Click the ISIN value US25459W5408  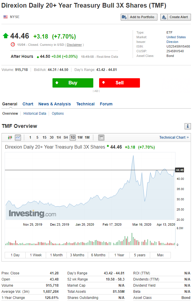178,46
